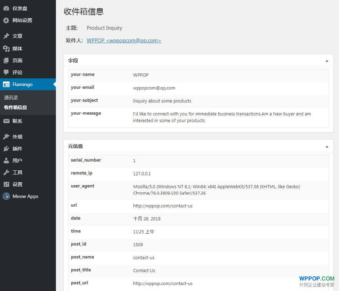Open 设置 settings menu in sidebar

17,184
